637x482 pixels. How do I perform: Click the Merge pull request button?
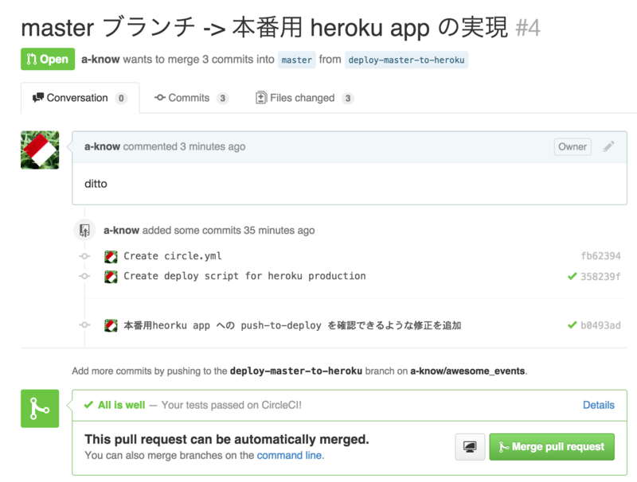[552, 447]
